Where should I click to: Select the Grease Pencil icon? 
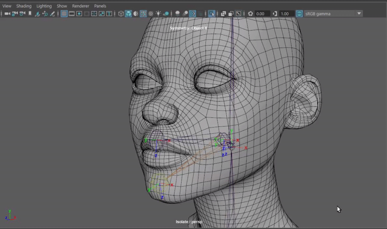(52, 14)
